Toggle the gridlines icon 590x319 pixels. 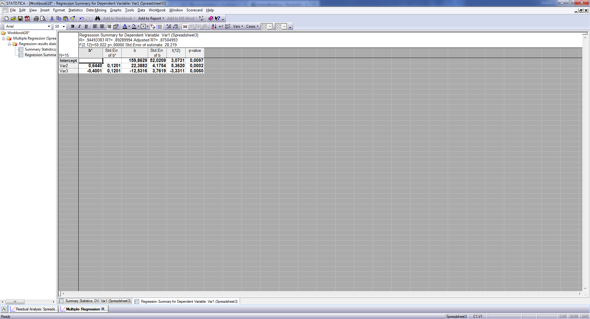160,26
